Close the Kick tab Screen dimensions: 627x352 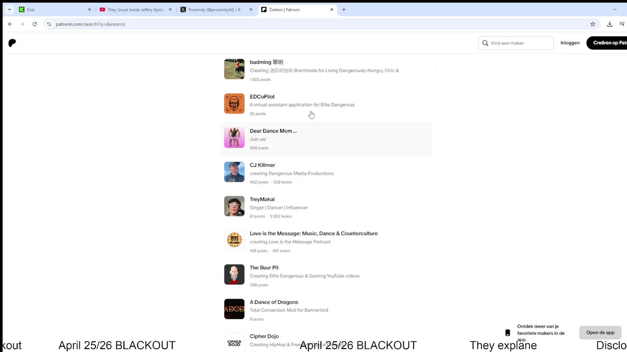point(90,9)
